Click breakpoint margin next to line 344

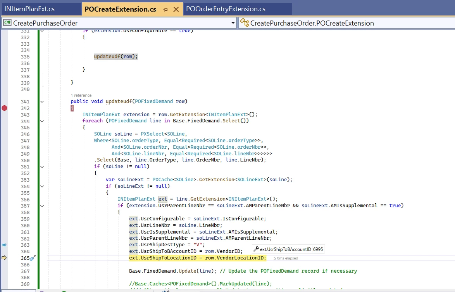tap(5, 120)
